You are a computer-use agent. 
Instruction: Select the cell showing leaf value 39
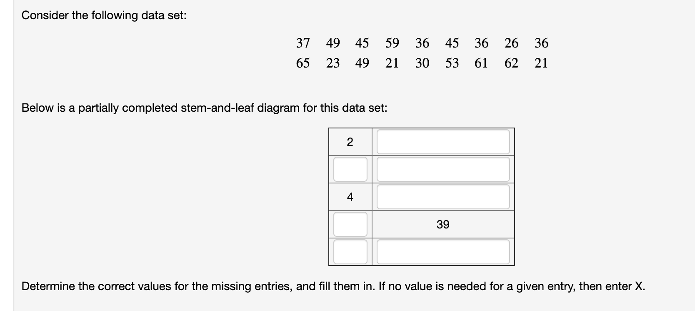point(443,224)
